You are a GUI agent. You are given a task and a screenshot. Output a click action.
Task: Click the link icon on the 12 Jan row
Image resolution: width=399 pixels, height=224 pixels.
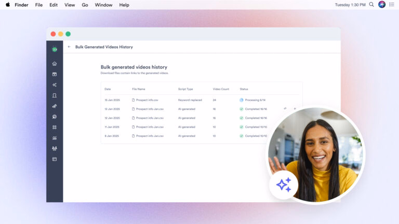285,109
